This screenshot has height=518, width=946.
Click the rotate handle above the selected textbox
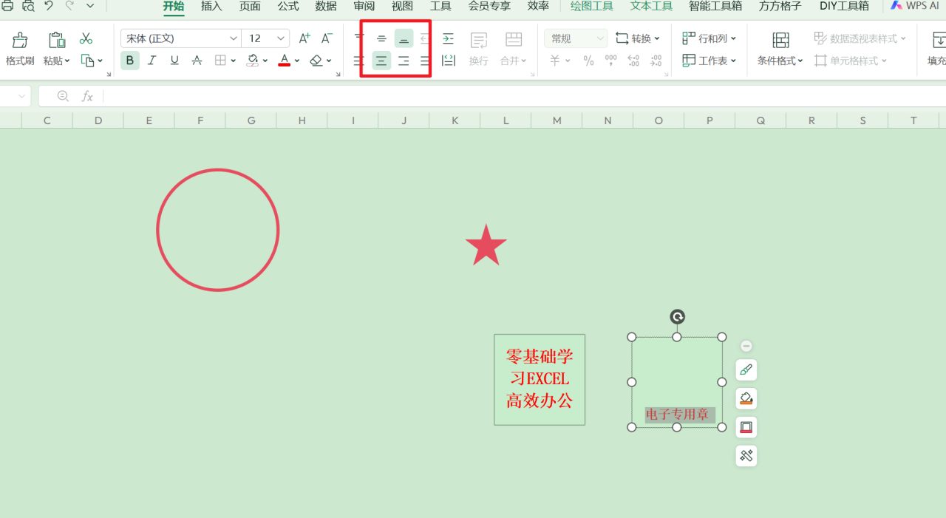click(677, 317)
